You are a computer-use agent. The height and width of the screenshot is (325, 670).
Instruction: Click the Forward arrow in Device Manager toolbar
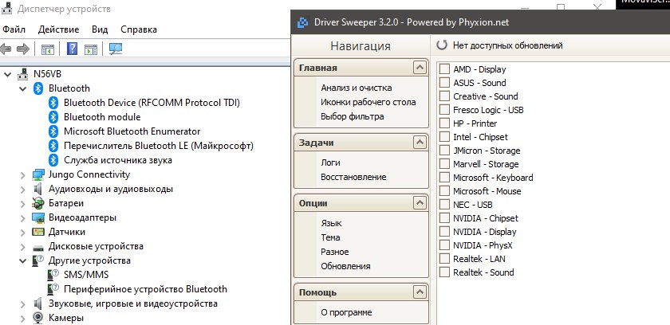click(22, 49)
